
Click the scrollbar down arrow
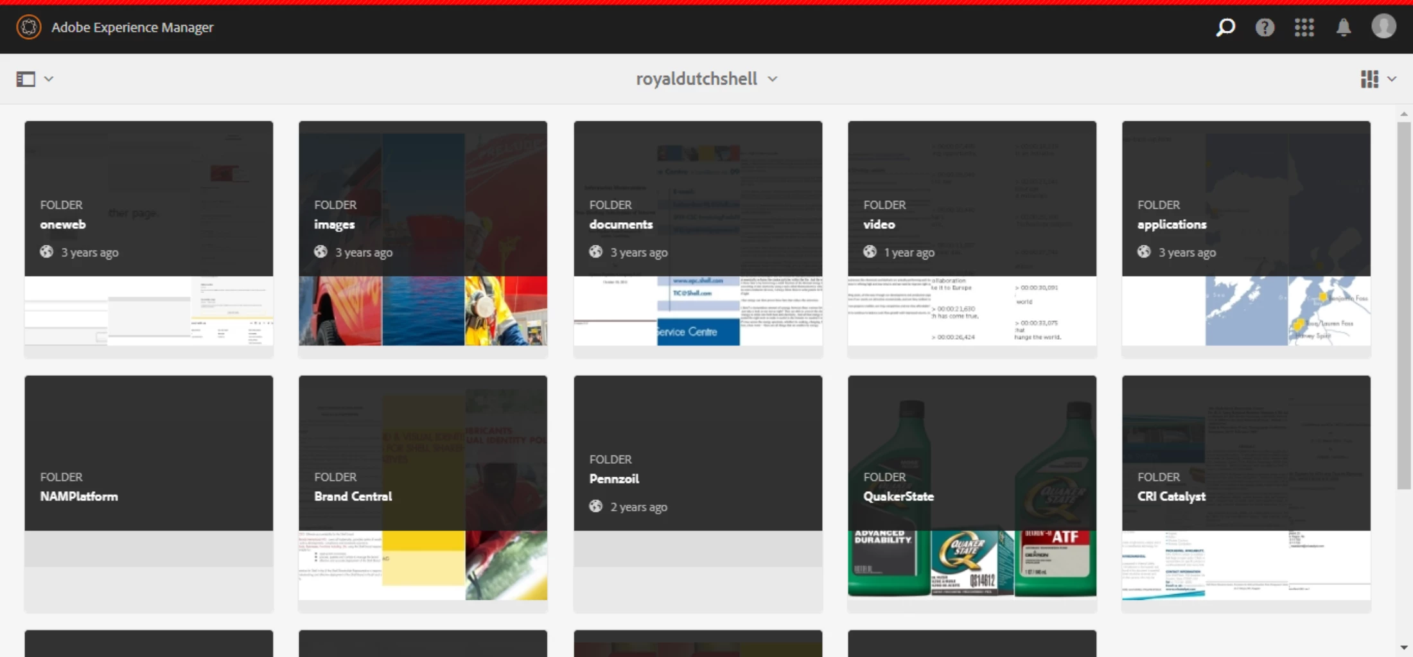1404,647
